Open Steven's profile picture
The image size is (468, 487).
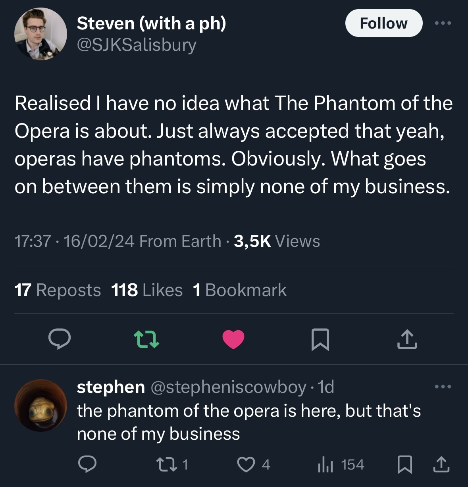coord(40,34)
